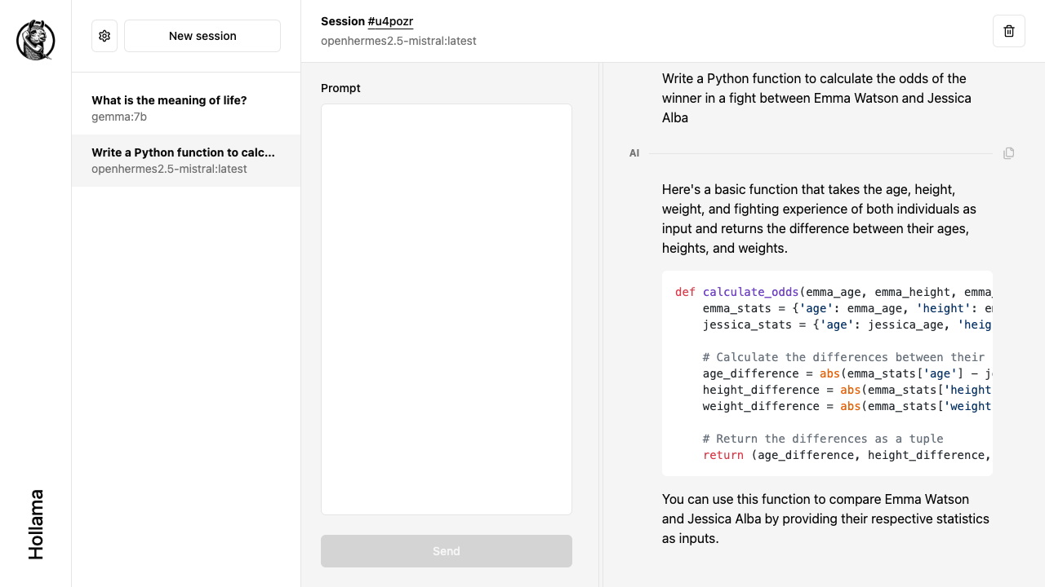Click the user message about Emma Watson

coord(816,98)
